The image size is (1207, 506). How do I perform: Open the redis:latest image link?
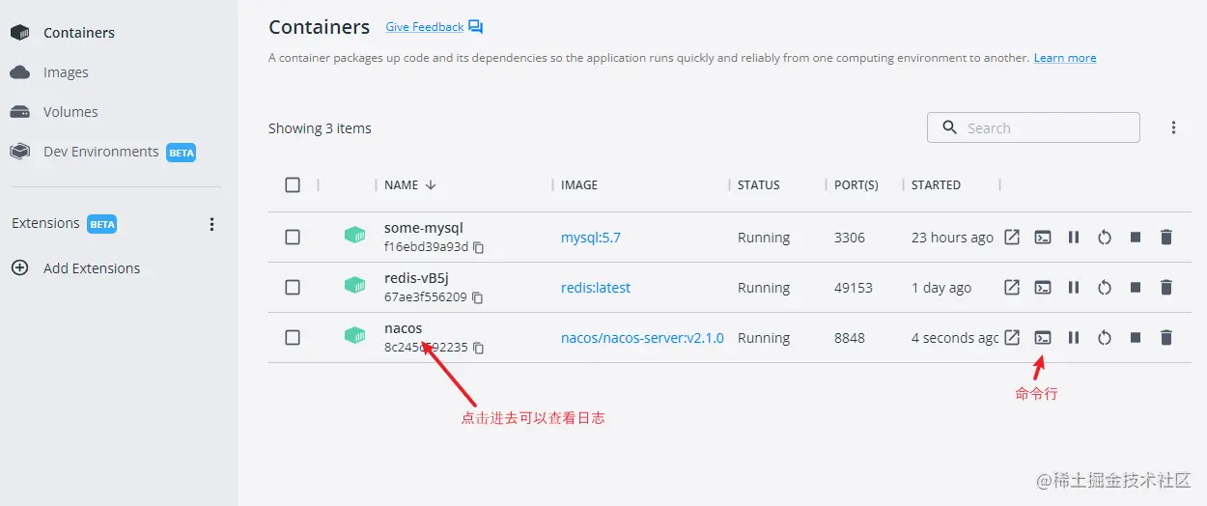pos(596,288)
